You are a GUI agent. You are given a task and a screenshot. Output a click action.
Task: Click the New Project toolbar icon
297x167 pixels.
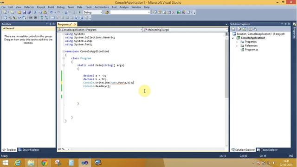point(5,13)
